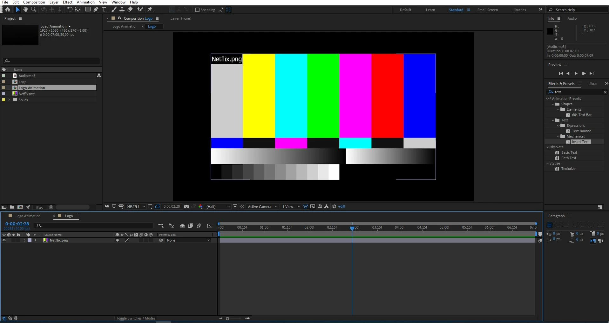Expand the Solids folder
609x323 pixels.
(x=9, y=100)
